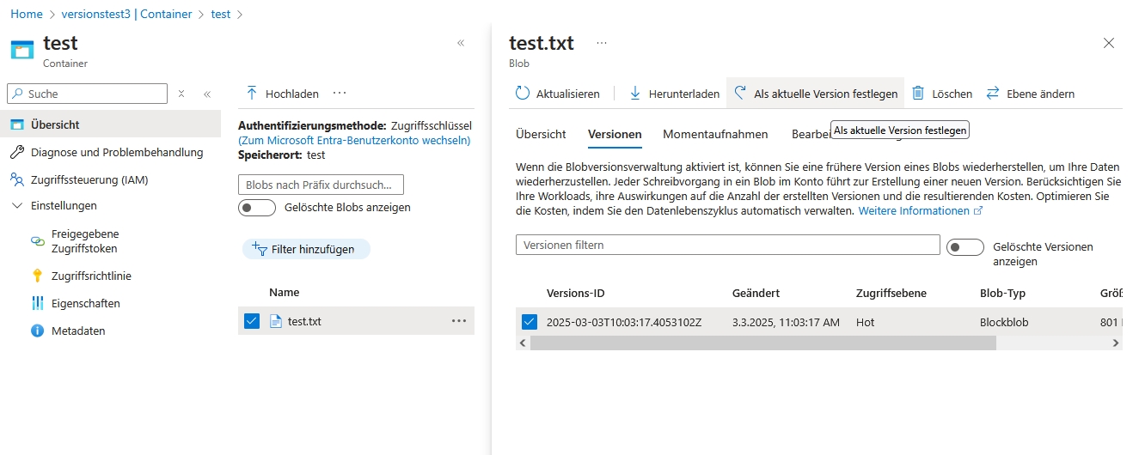Screen dimensions: 1139x455
Task: Click the Herunterladen download icon
Action: 635,94
